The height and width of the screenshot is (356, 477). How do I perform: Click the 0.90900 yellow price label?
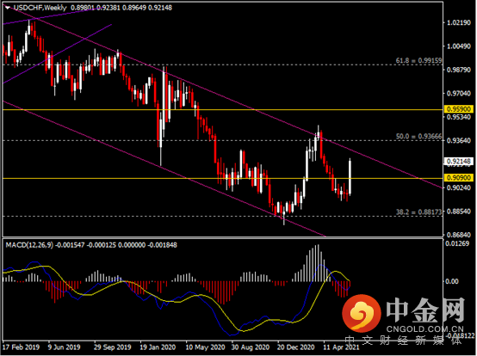(x=459, y=177)
